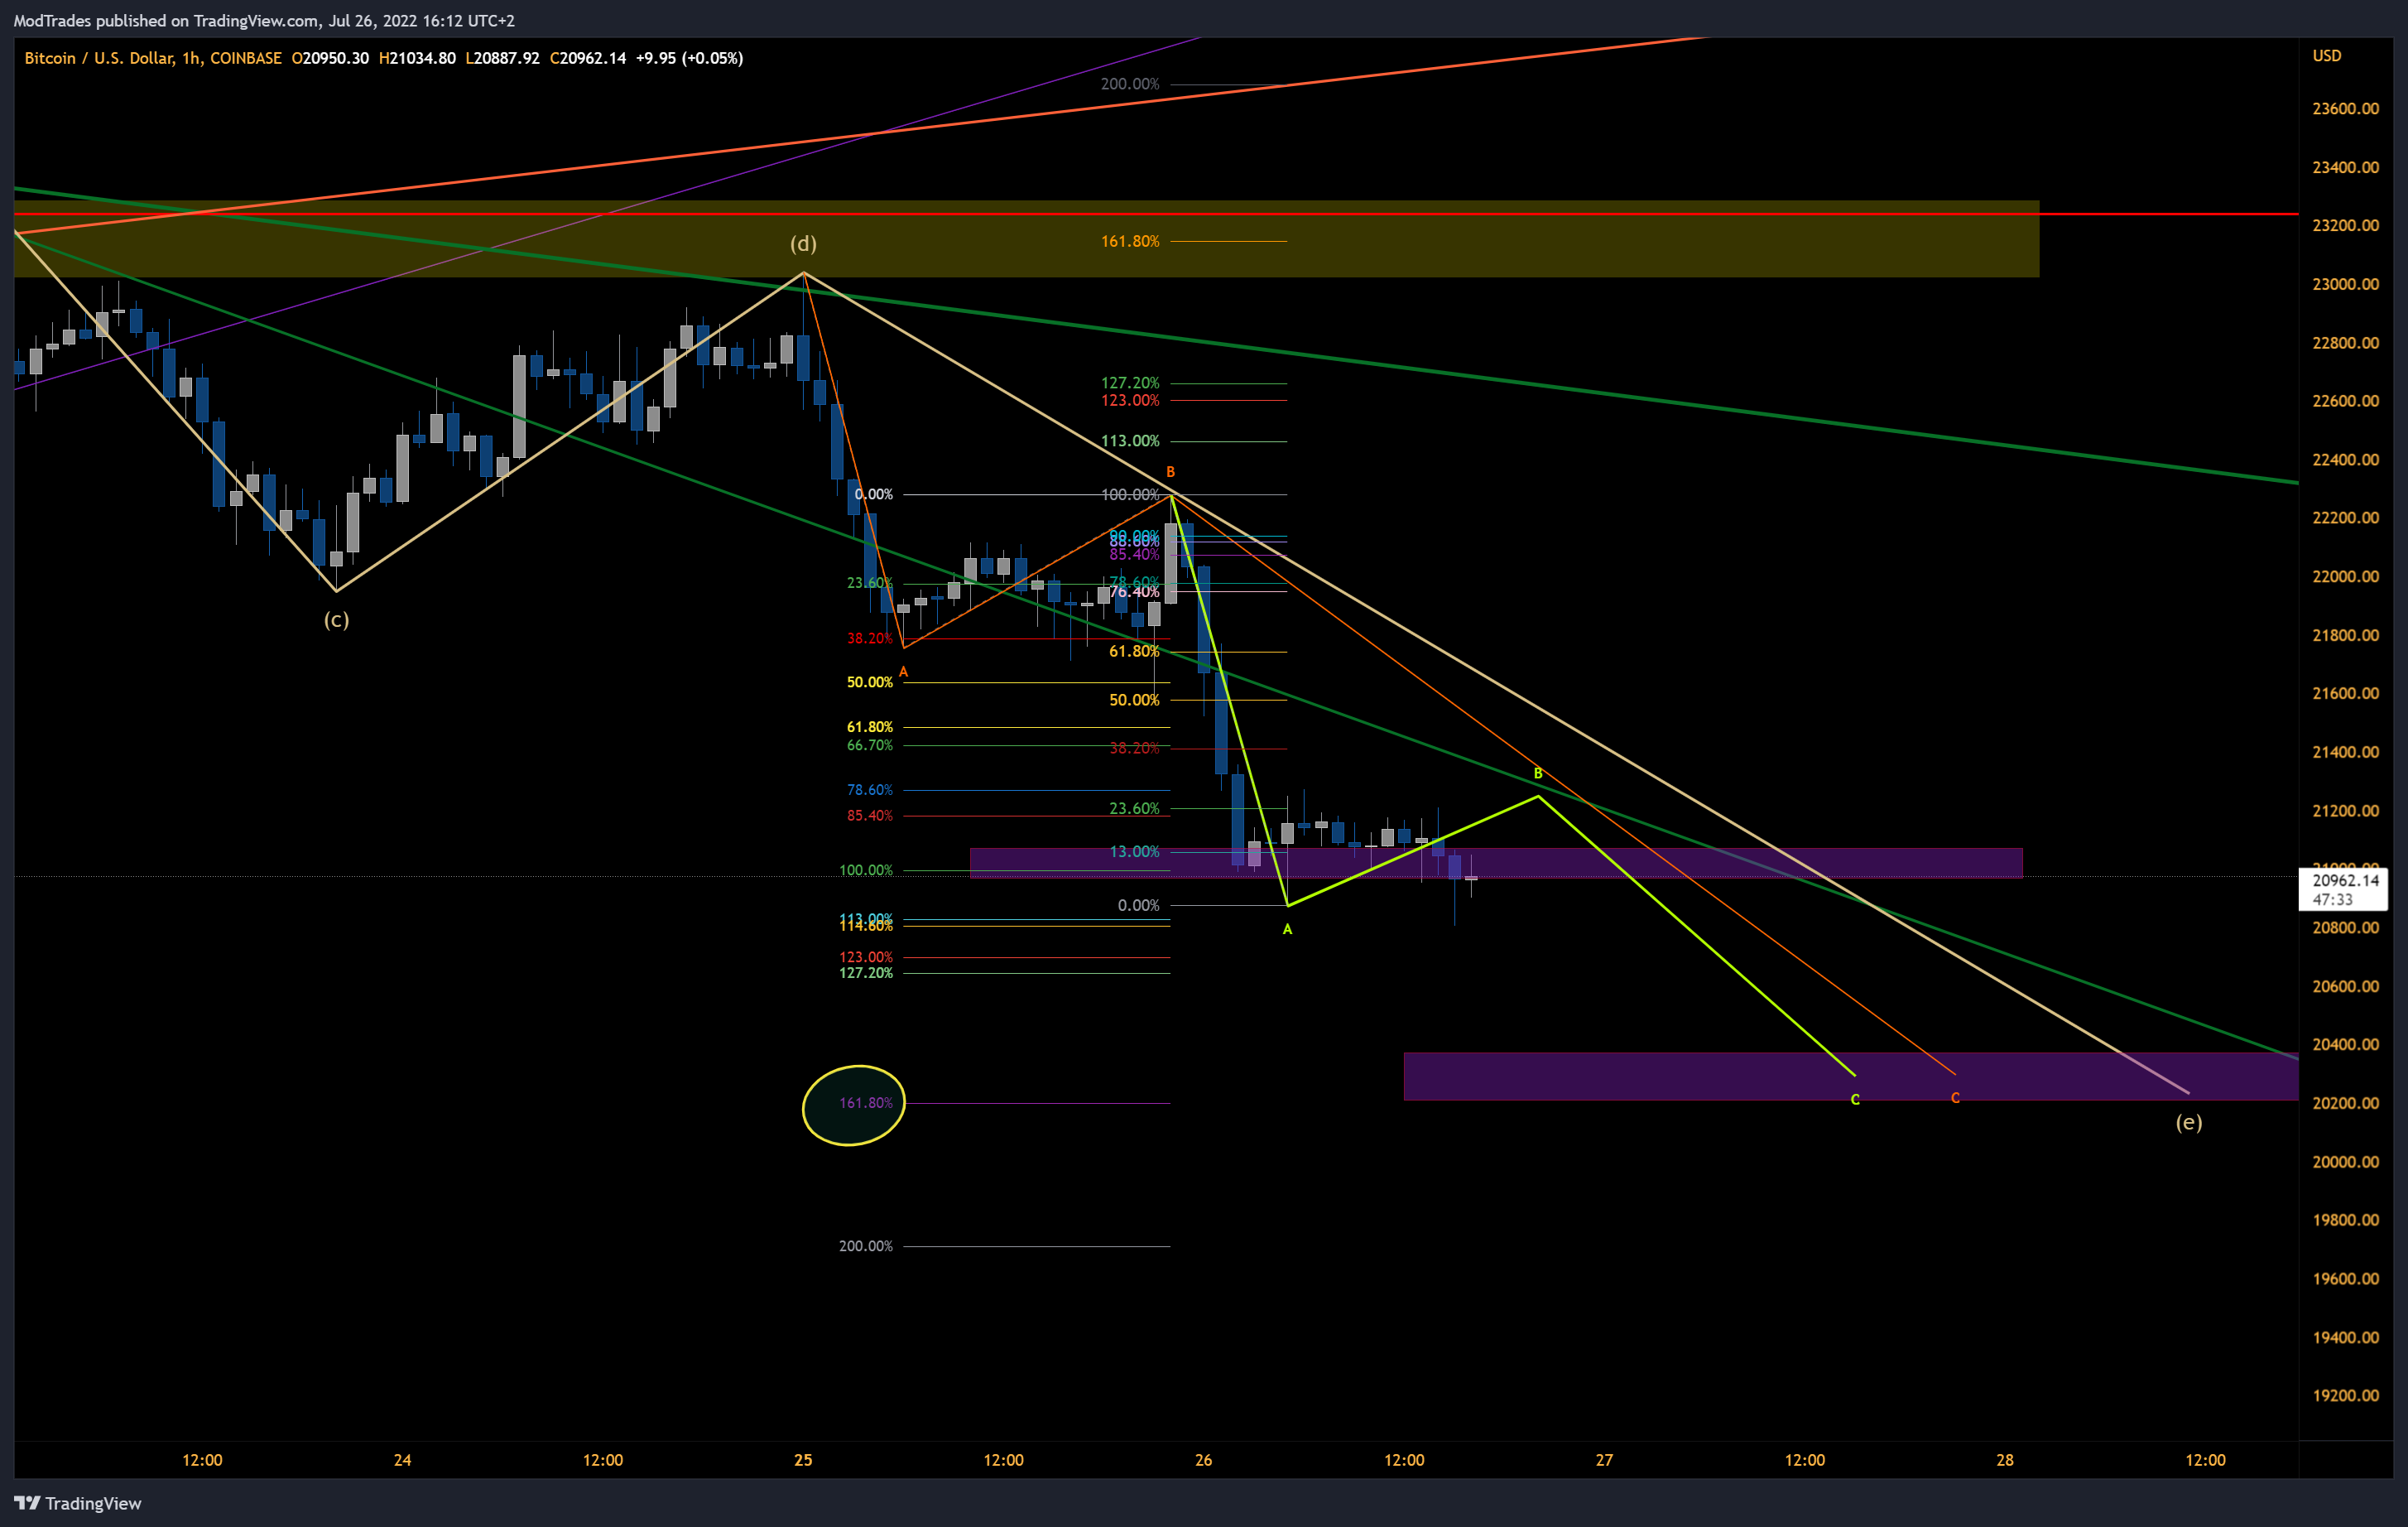Select the yellow-green C wave label

pyautogui.click(x=1855, y=1100)
